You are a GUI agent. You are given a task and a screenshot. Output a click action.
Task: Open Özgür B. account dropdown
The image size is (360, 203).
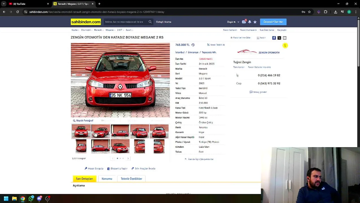pyautogui.click(x=233, y=22)
